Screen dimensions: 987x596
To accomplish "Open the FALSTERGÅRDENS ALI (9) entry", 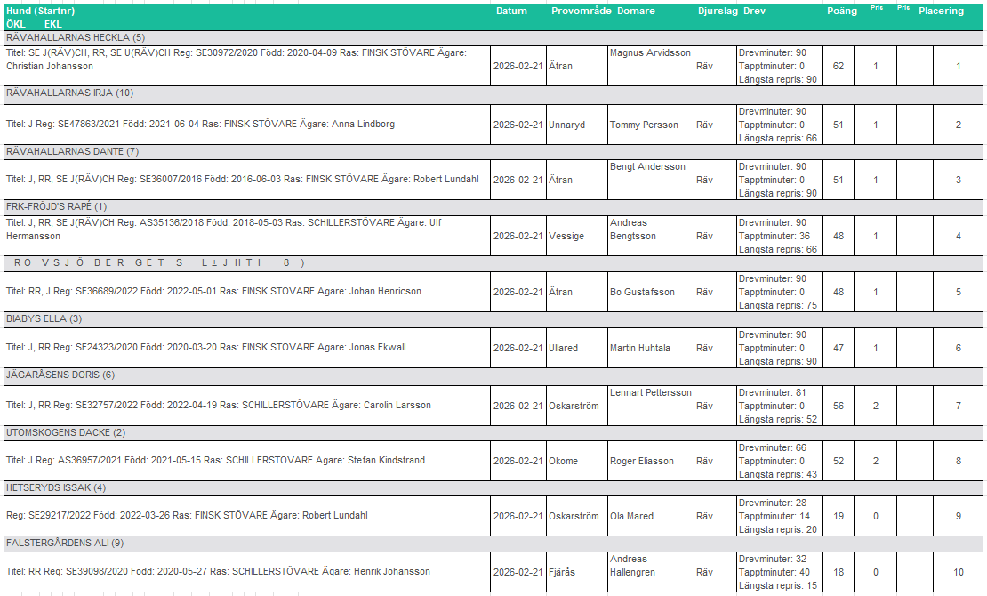I will point(65,543).
